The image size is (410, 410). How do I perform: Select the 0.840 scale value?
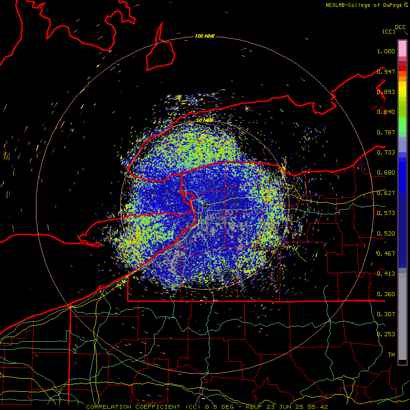386,112
